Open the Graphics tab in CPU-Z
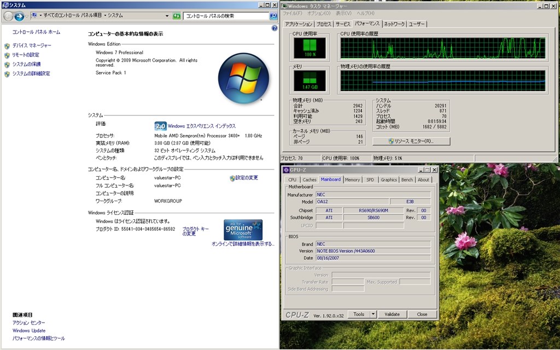 point(389,180)
